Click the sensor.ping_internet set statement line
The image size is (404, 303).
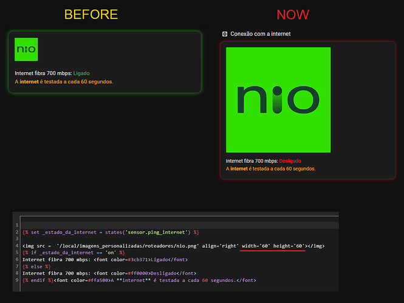tap(111, 232)
